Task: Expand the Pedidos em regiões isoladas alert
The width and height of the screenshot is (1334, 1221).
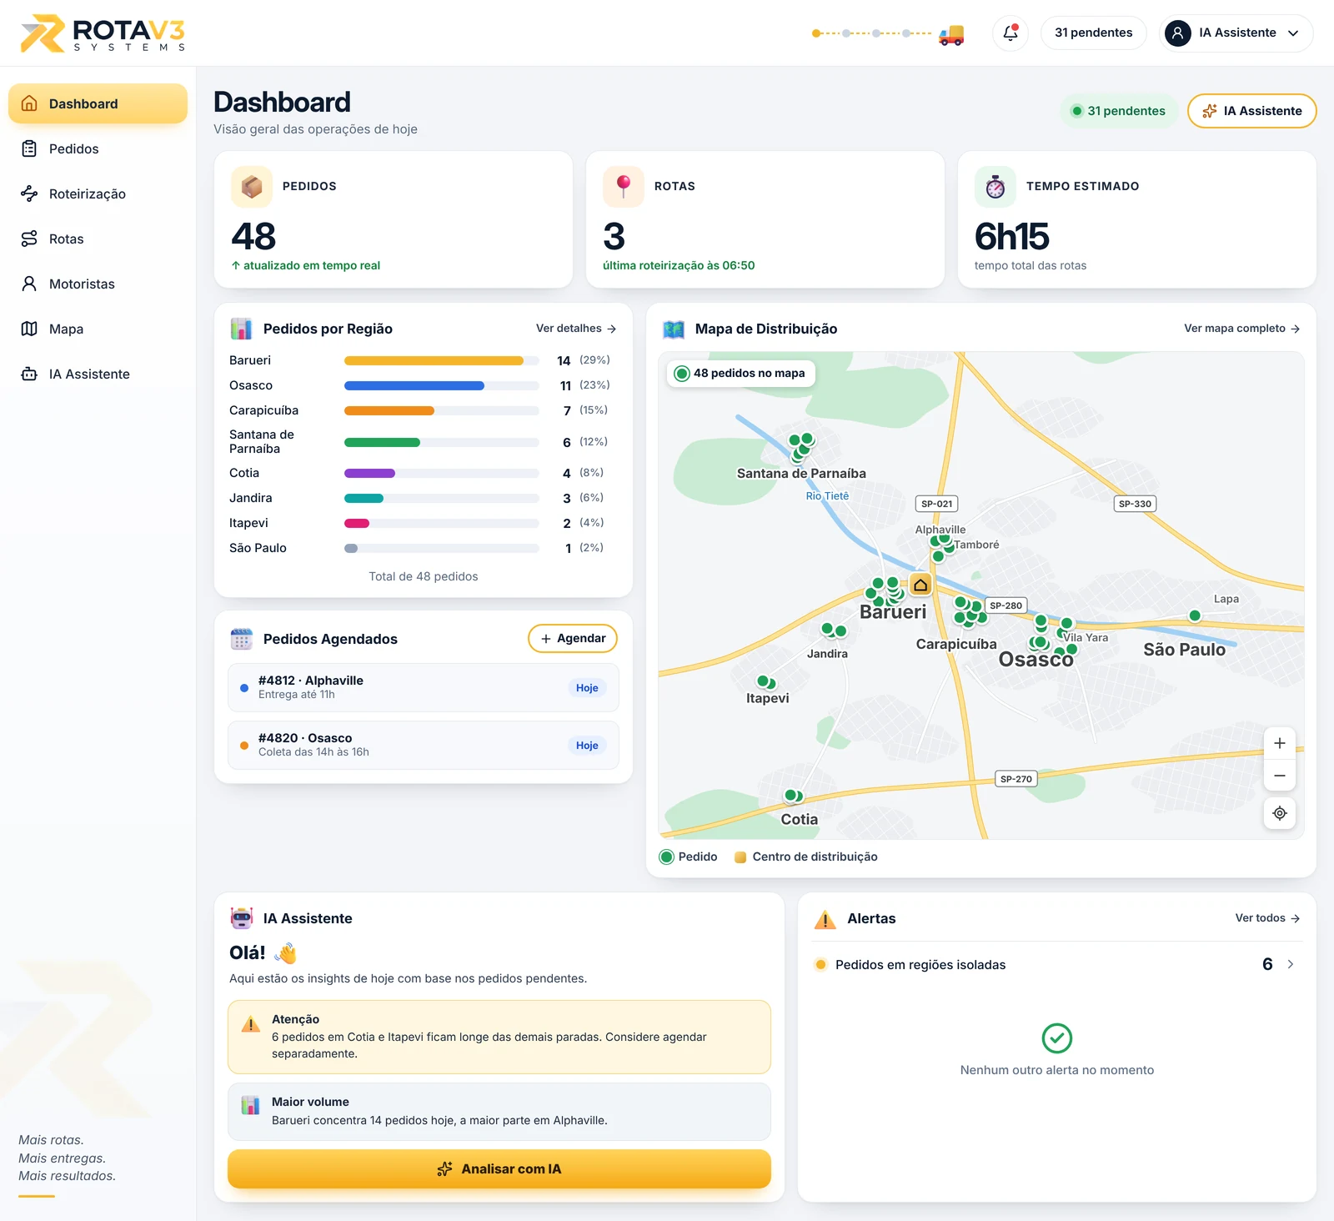Action: (x=1057, y=964)
